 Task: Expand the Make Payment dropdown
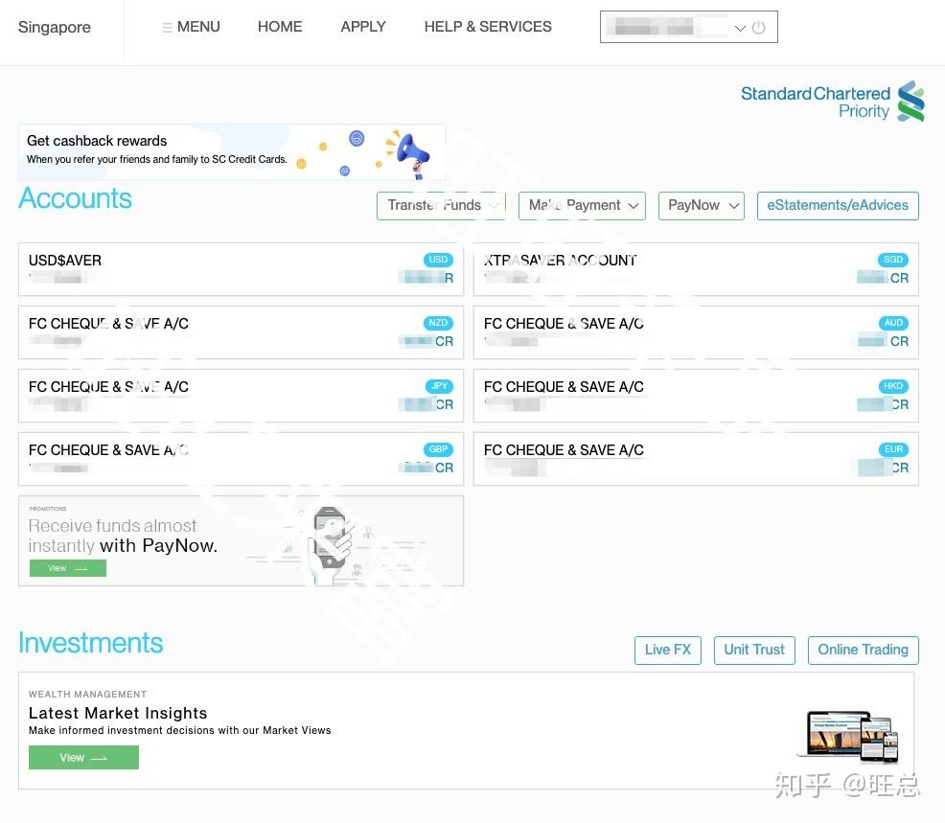582,205
